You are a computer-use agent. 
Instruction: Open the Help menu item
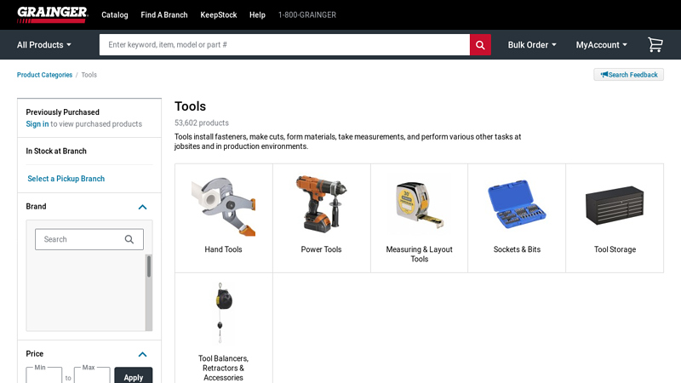coord(257,14)
